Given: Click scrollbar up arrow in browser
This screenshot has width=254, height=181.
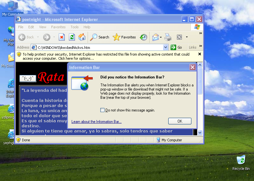Looking at the screenshot, I should point(200,65).
